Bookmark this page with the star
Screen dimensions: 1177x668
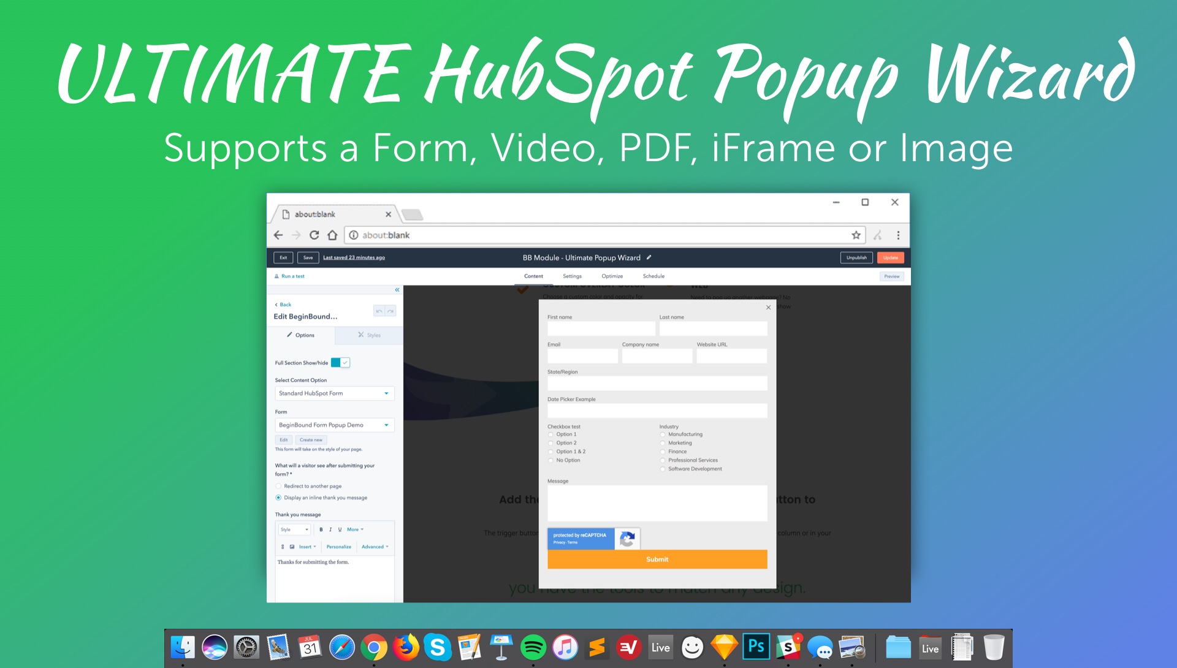[856, 235]
